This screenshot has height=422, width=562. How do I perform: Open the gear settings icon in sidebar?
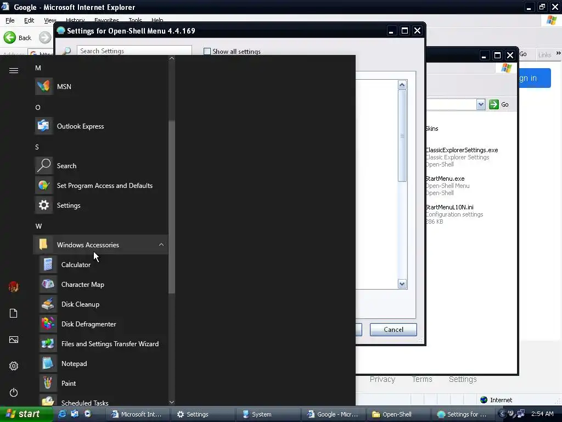coord(14,366)
